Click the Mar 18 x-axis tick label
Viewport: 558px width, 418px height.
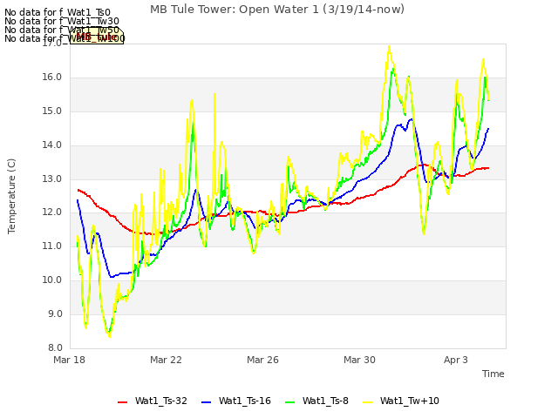click(x=69, y=360)
